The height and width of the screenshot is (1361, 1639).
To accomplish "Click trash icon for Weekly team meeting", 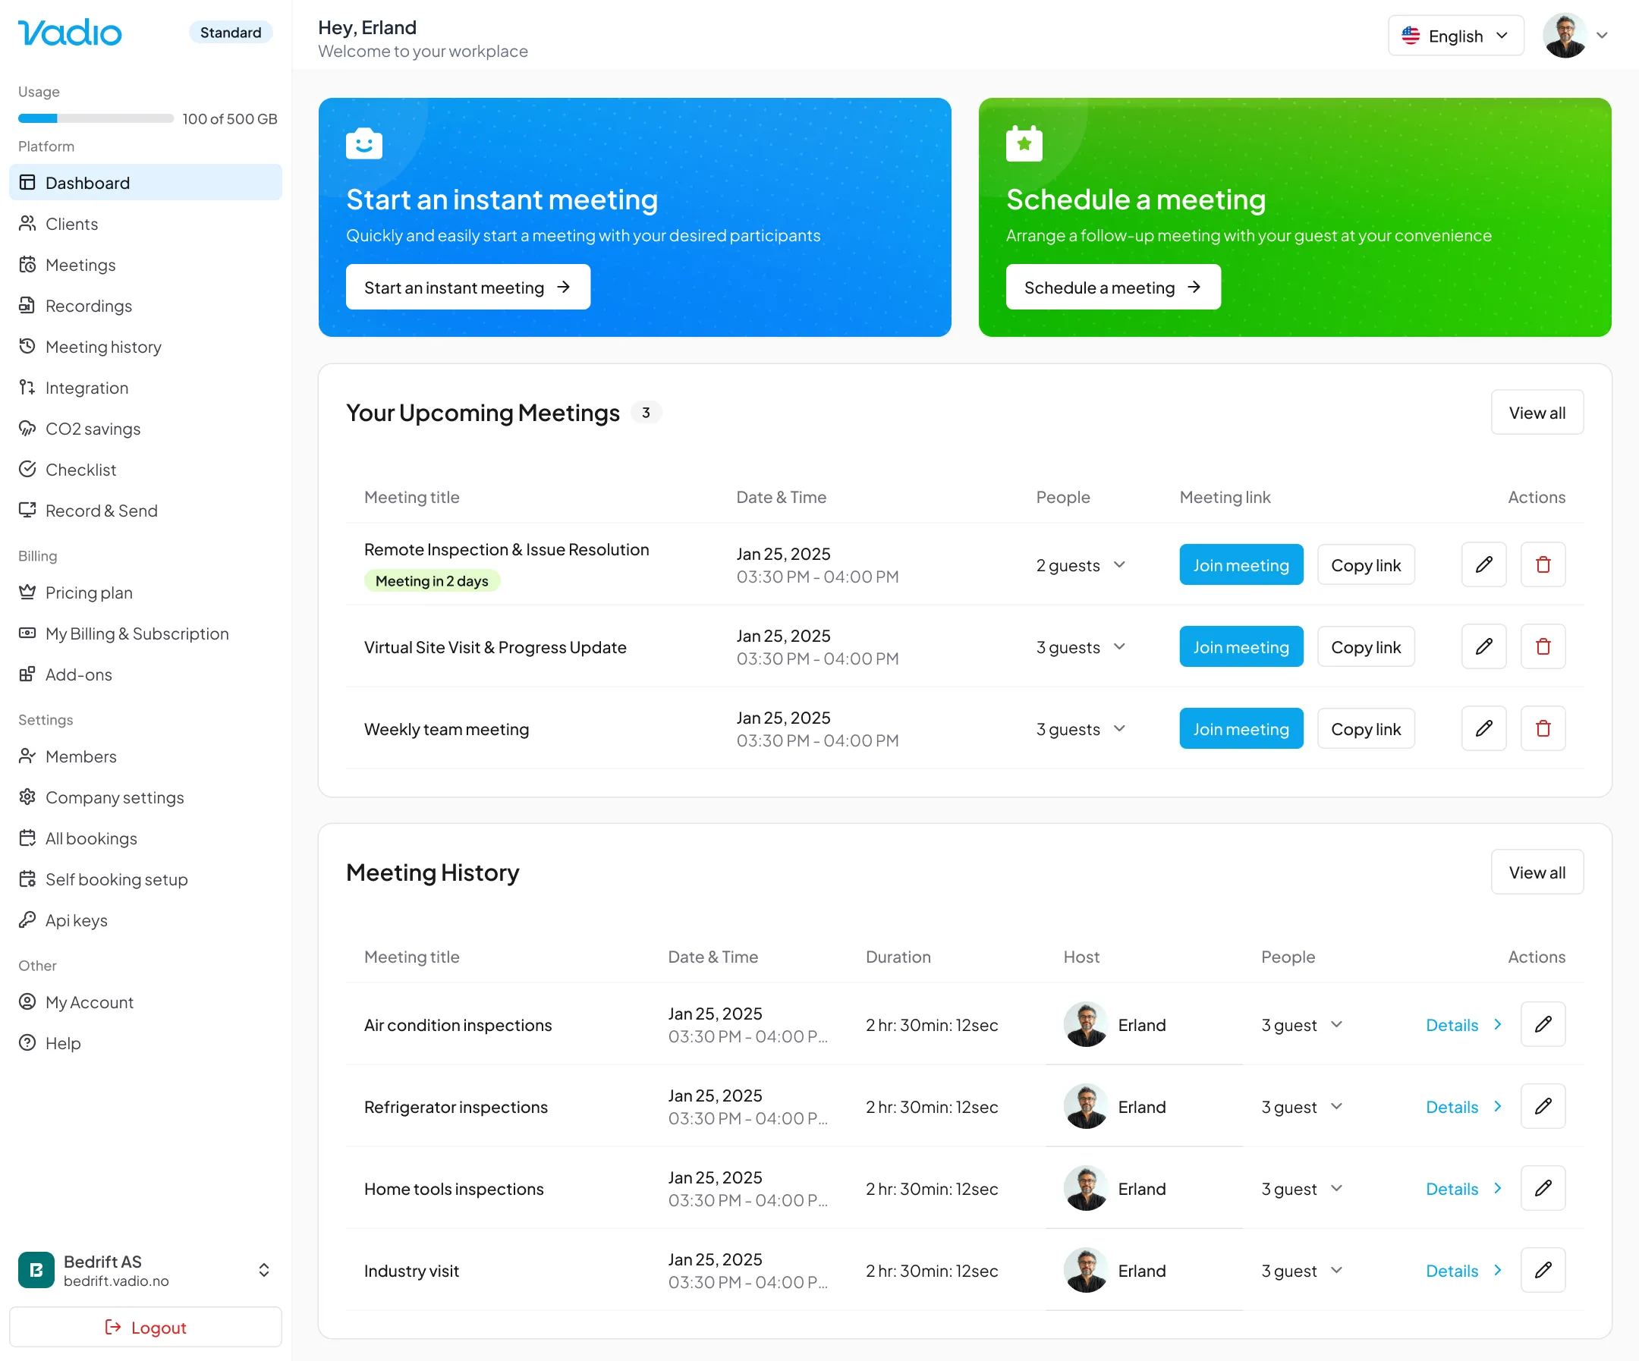I will pyautogui.click(x=1542, y=728).
